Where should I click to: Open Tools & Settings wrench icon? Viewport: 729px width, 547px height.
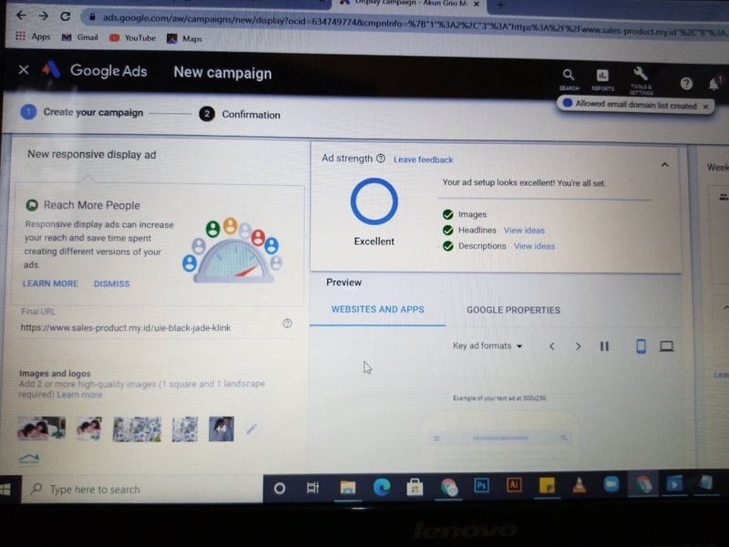click(x=641, y=76)
